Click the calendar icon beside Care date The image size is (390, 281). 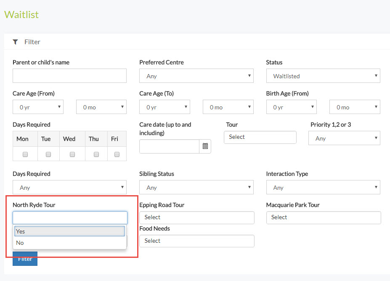click(x=205, y=146)
